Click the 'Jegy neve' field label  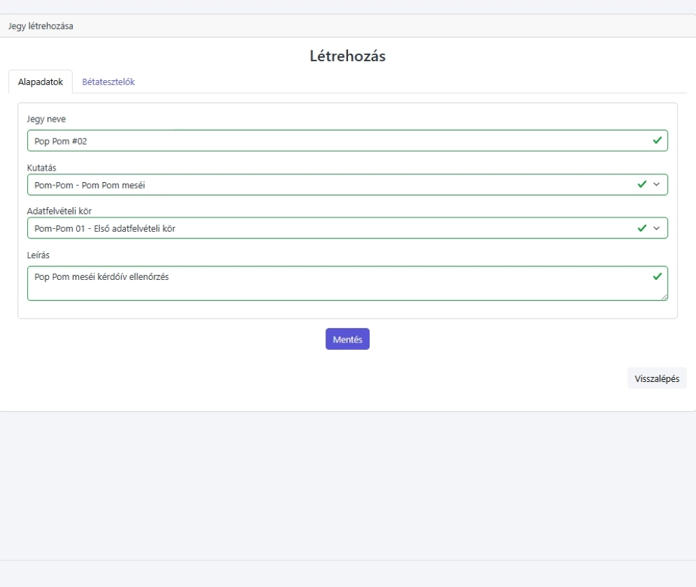(46, 119)
